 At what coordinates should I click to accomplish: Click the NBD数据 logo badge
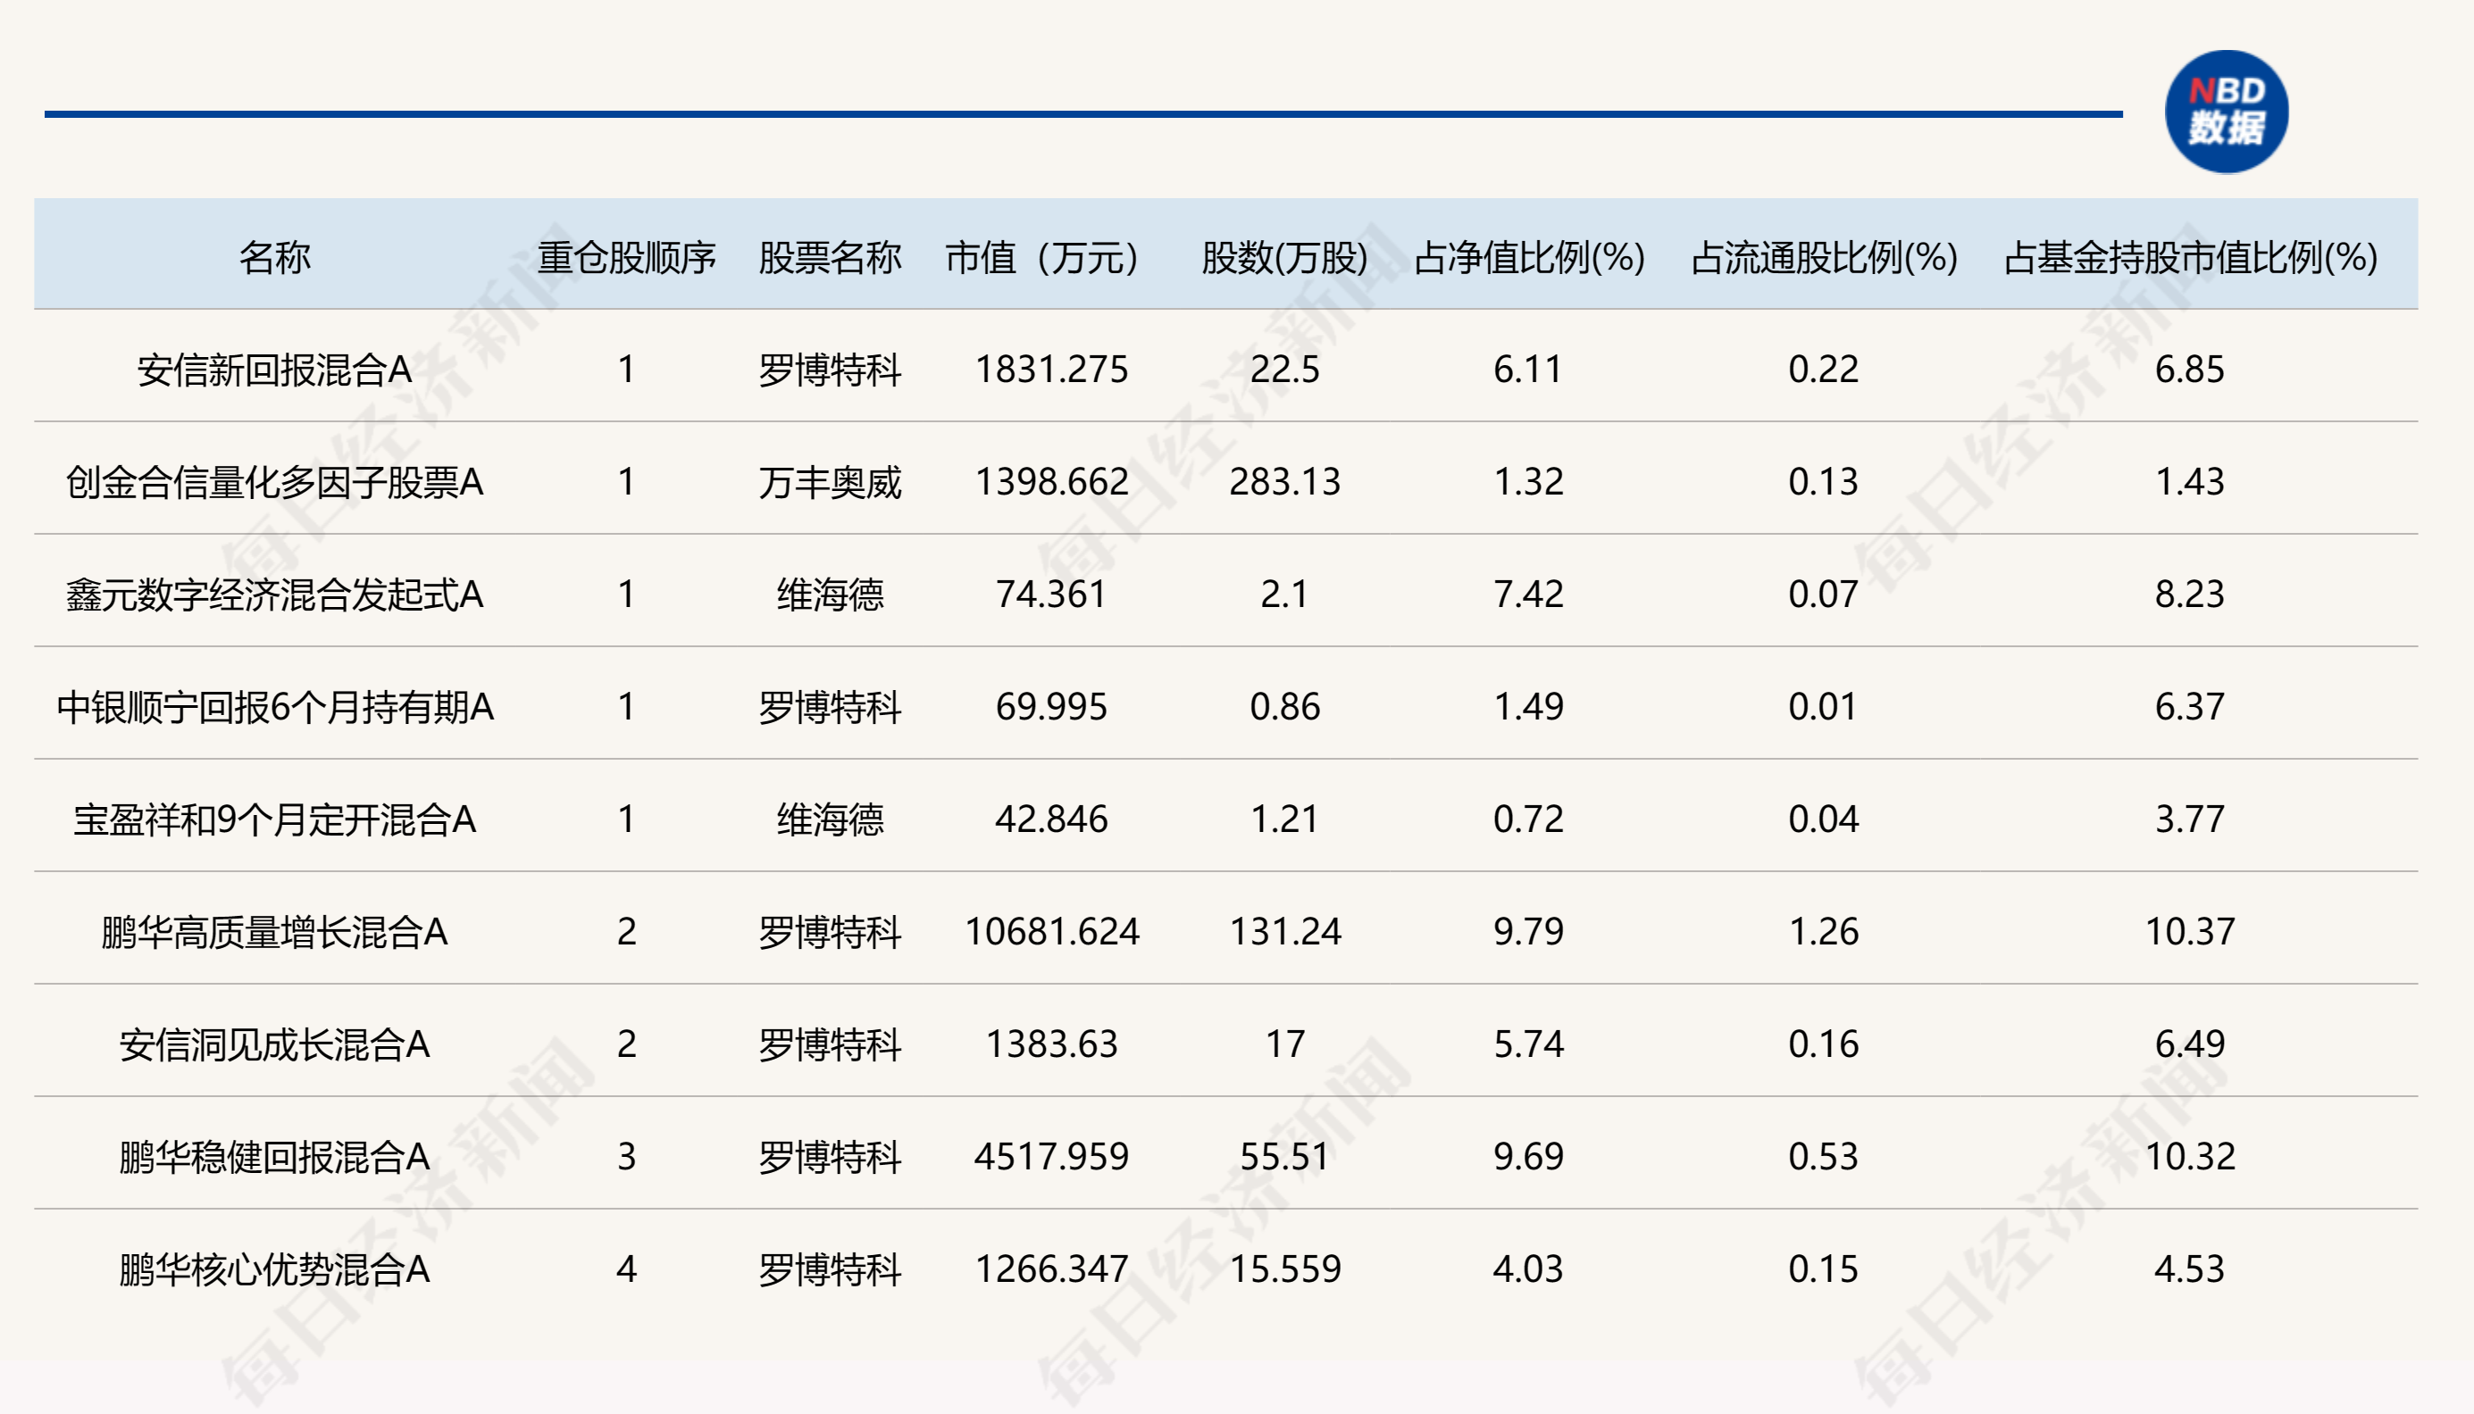point(2227,112)
